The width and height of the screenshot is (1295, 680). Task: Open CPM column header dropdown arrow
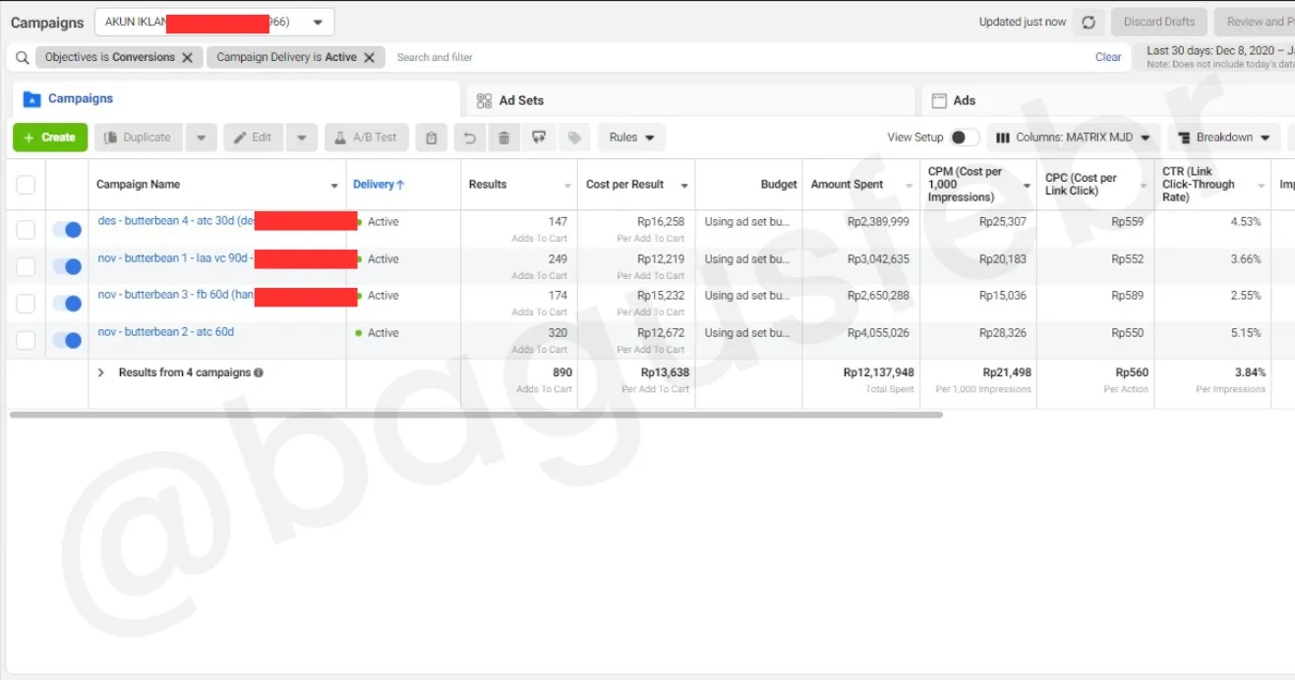click(x=1027, y=186)
